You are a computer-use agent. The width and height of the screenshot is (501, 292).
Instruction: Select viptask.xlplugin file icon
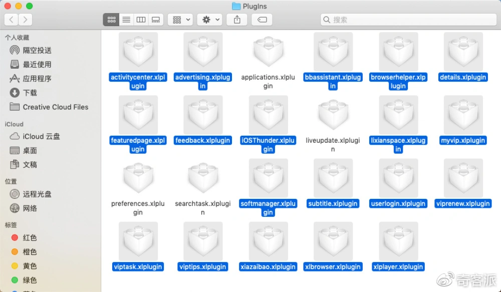pos(138,241)
